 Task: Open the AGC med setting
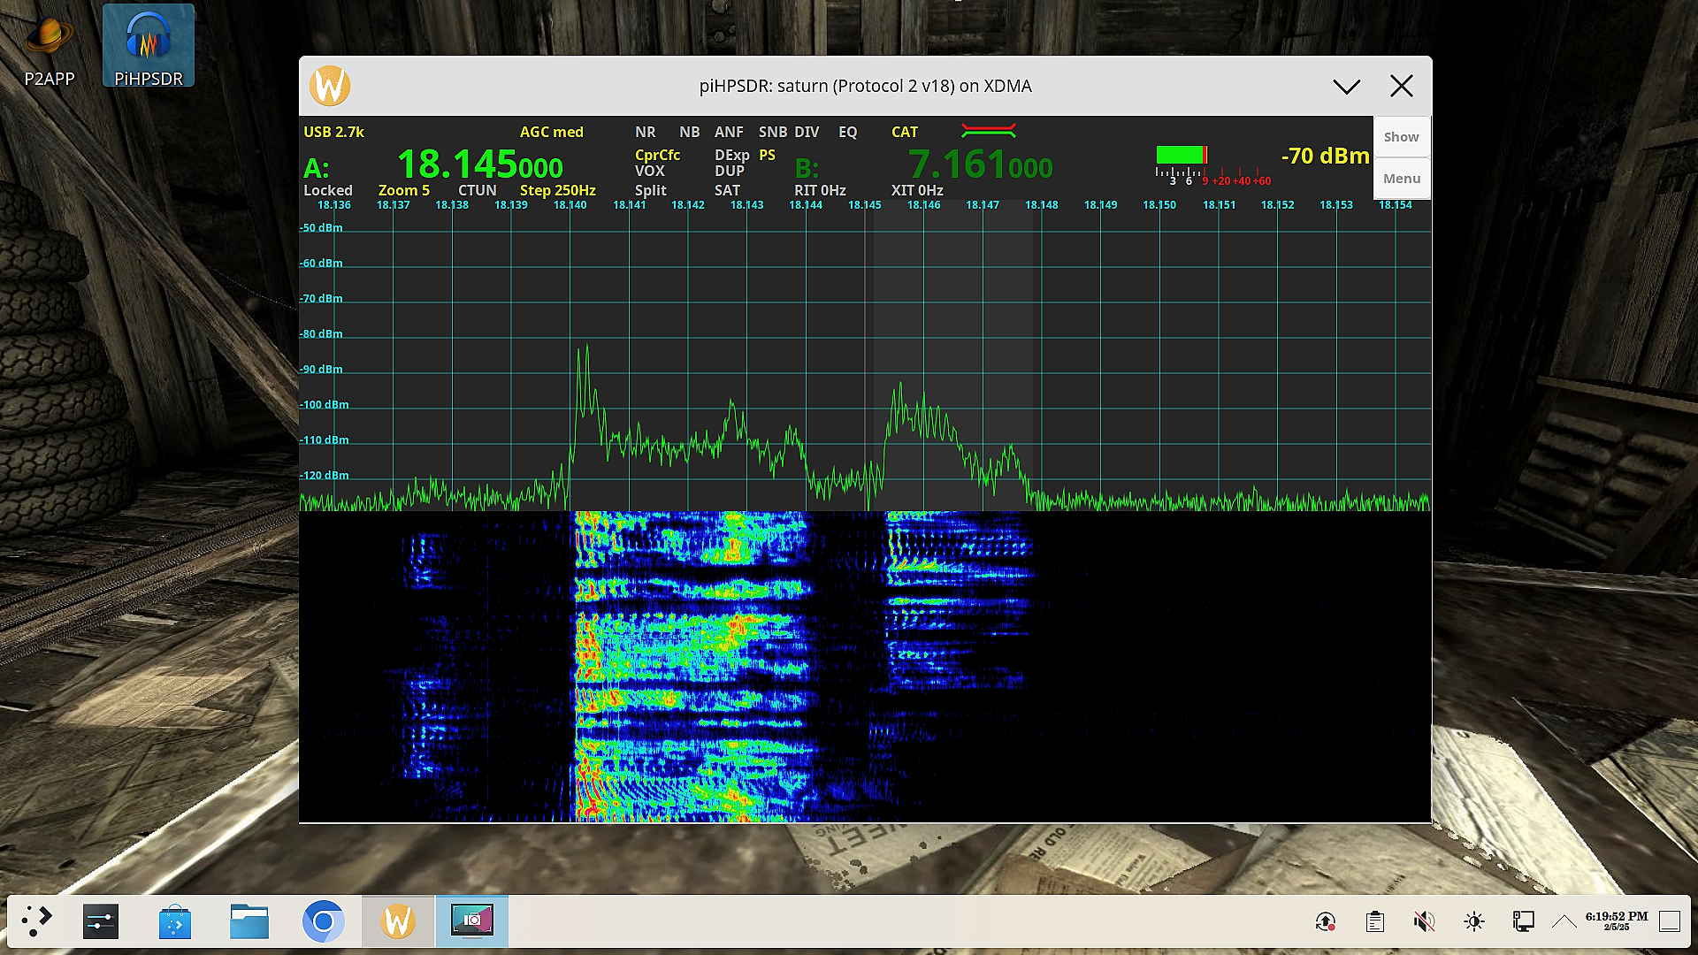(x=552, y=132)
